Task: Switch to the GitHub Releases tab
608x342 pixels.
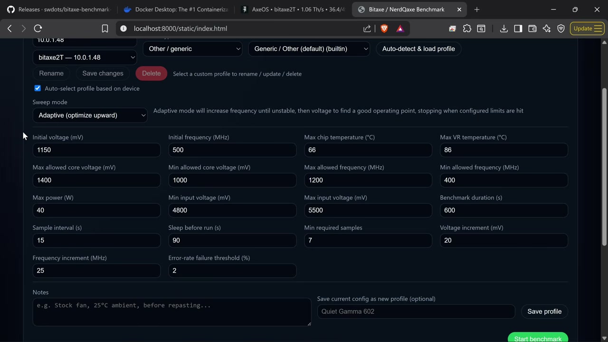Action: pyautogui.click(x=59, y=9)
